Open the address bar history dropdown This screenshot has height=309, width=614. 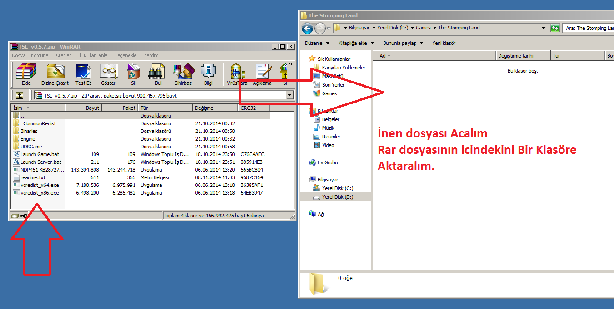coord(544,28)
